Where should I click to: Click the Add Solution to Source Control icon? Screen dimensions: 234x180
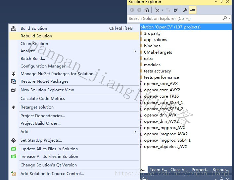point(14,174)
